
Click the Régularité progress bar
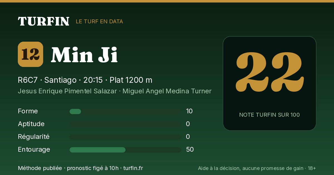(x=125, y=137)
